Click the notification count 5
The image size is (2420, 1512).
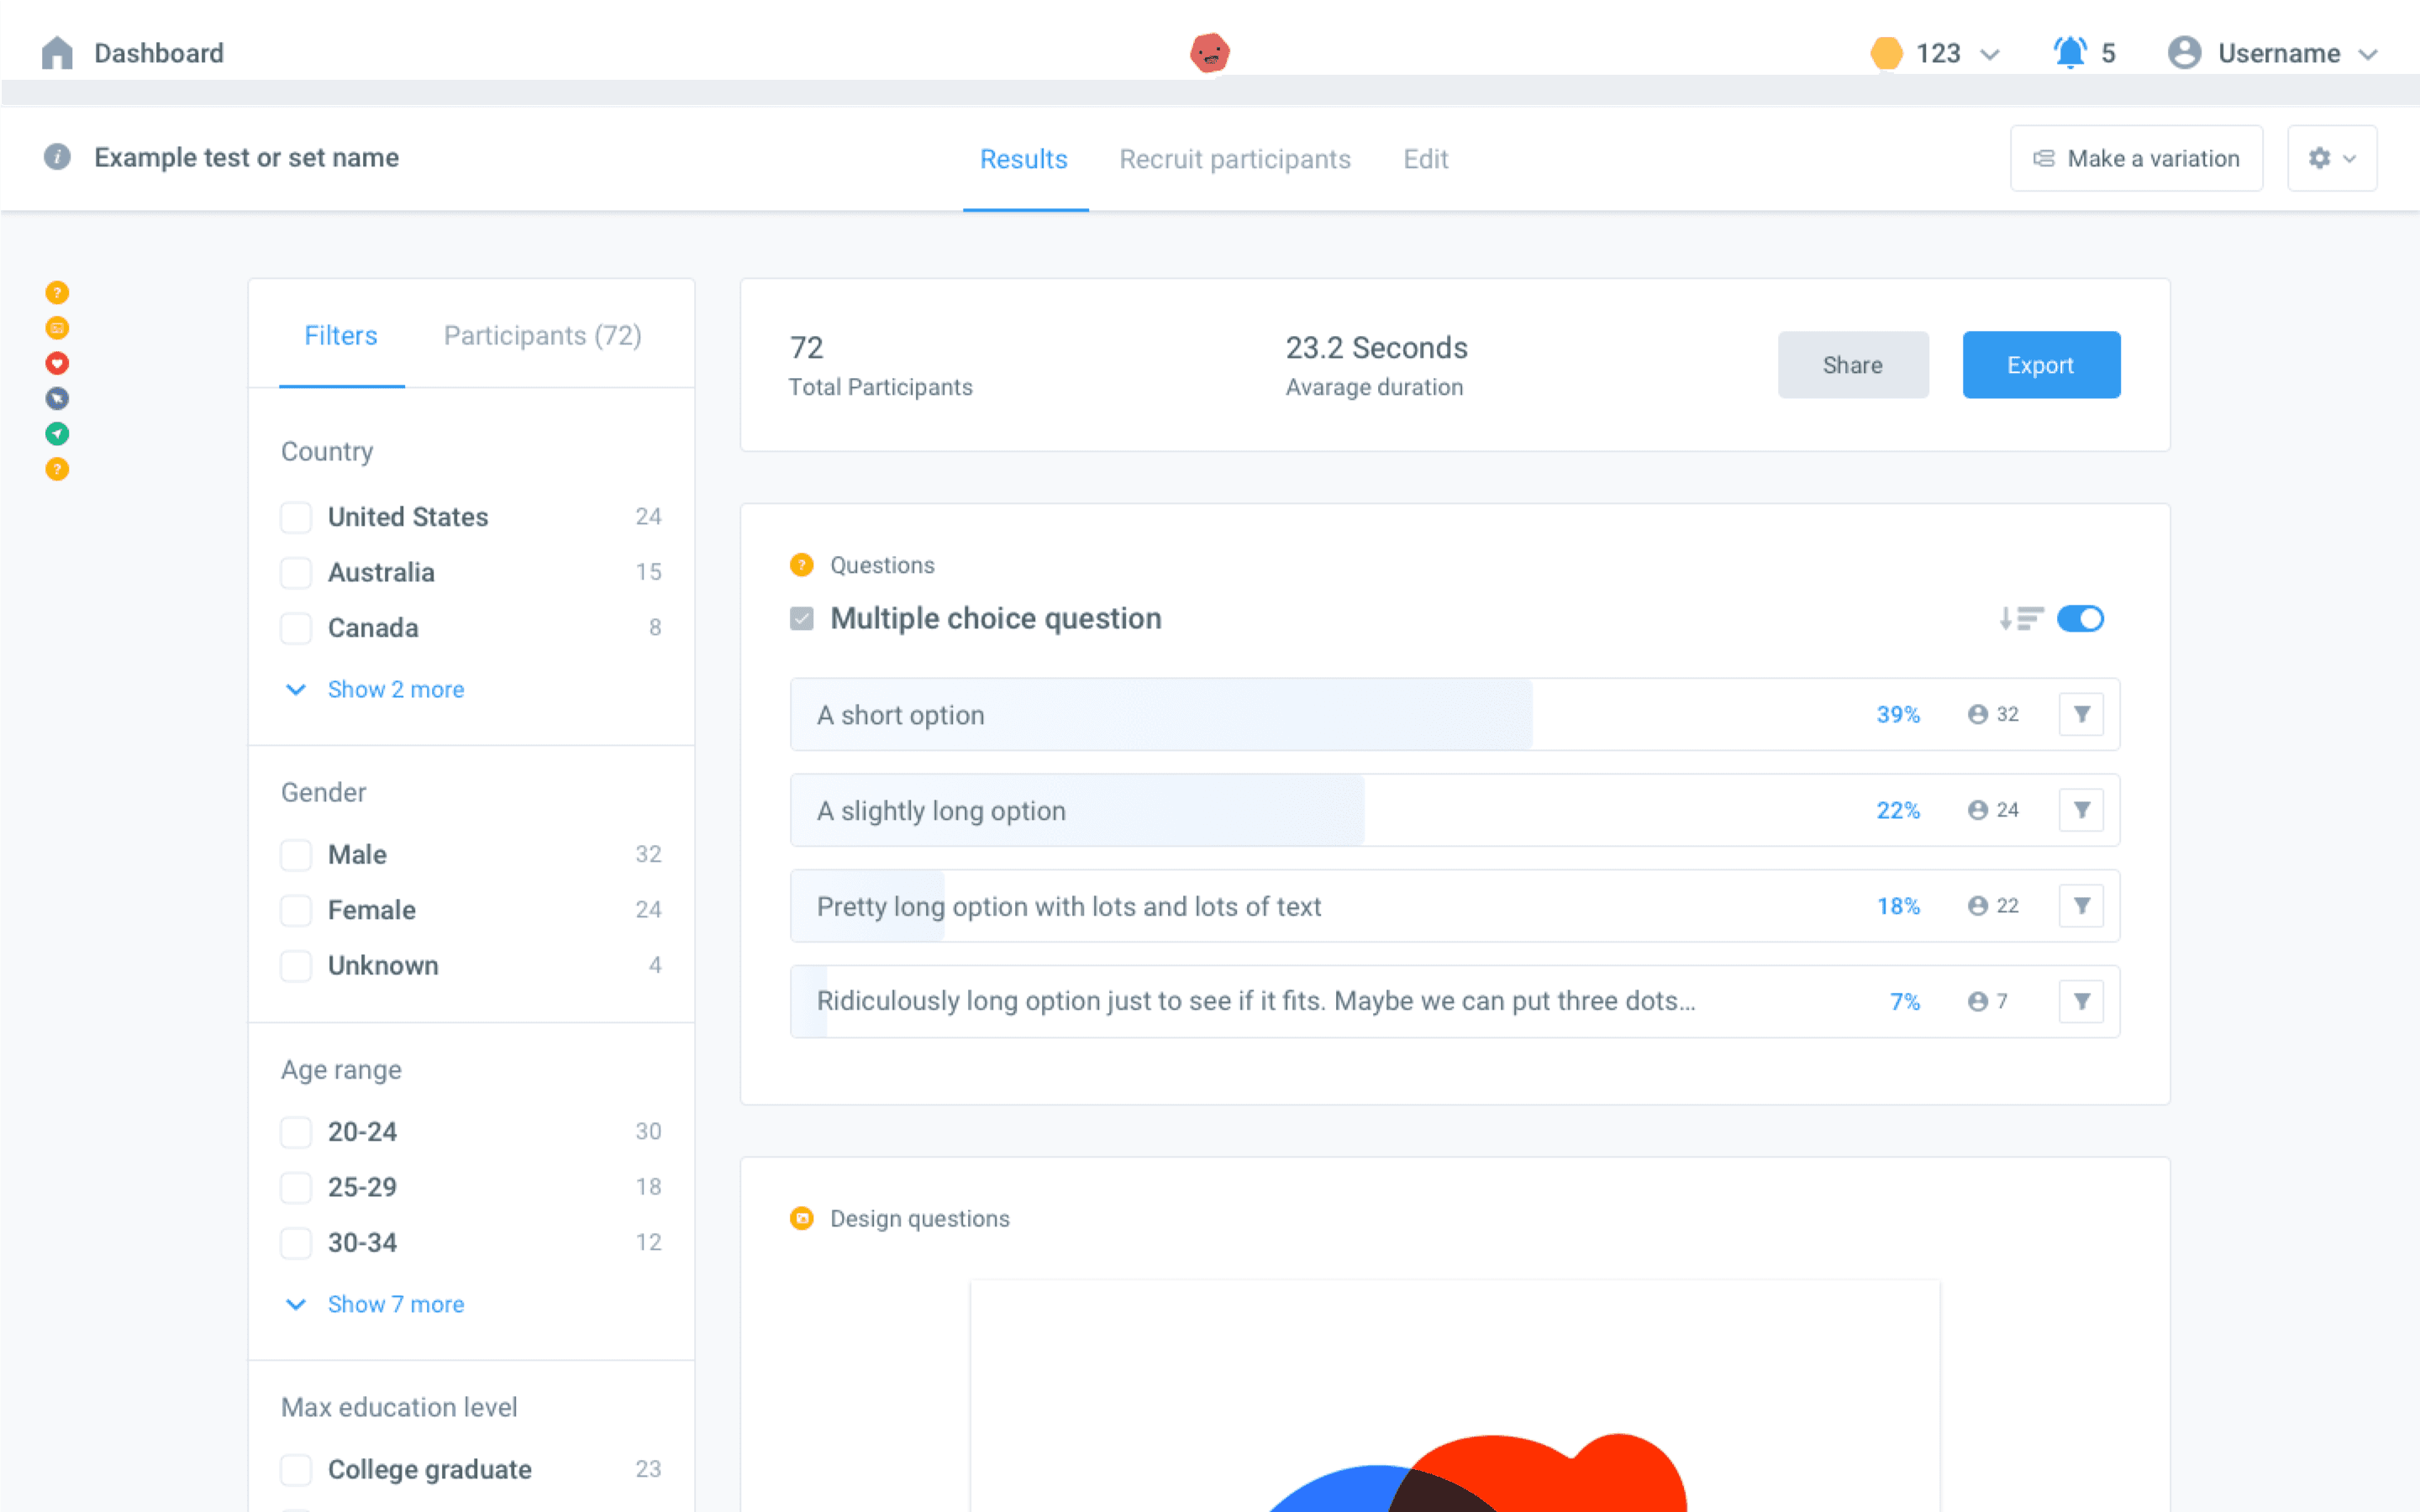2108,53
